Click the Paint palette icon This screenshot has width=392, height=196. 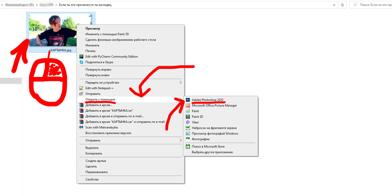(188, 111)
